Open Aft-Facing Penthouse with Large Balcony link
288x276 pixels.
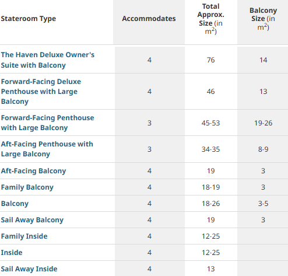coord(47,149)
